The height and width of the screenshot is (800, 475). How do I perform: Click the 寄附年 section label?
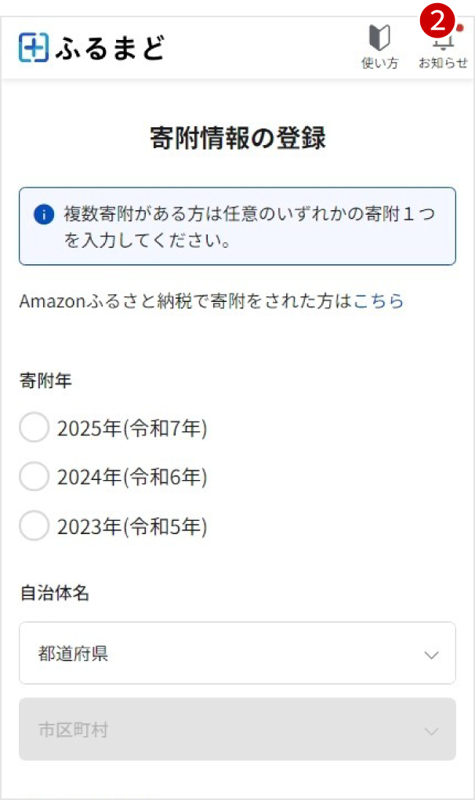point(45,381)
